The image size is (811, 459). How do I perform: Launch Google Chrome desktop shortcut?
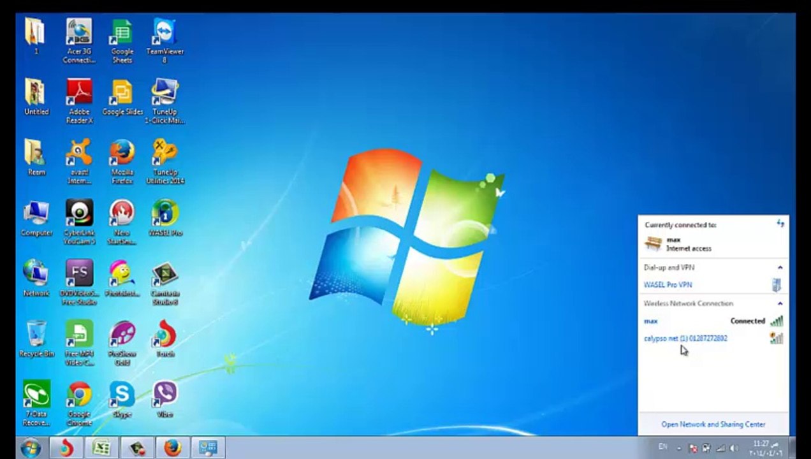tap(79, 404)
